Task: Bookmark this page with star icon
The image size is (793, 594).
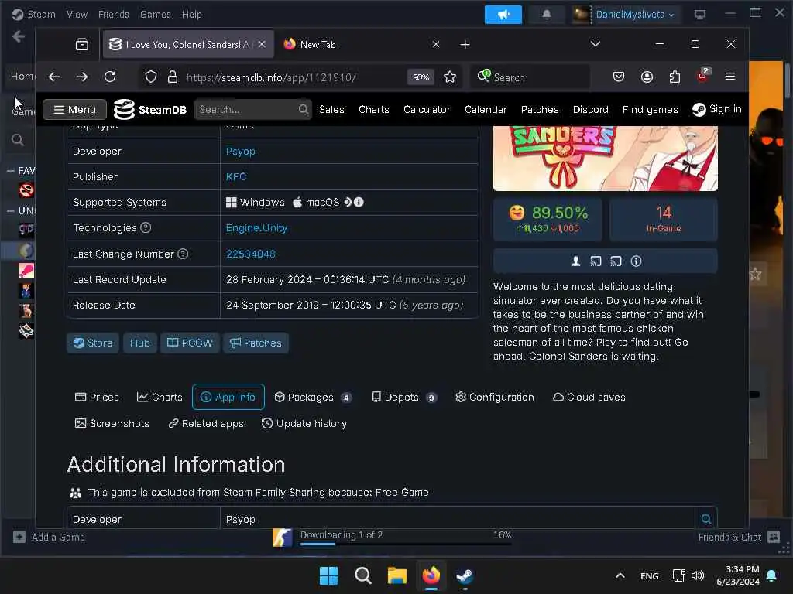Action: (x=450, y=77)
